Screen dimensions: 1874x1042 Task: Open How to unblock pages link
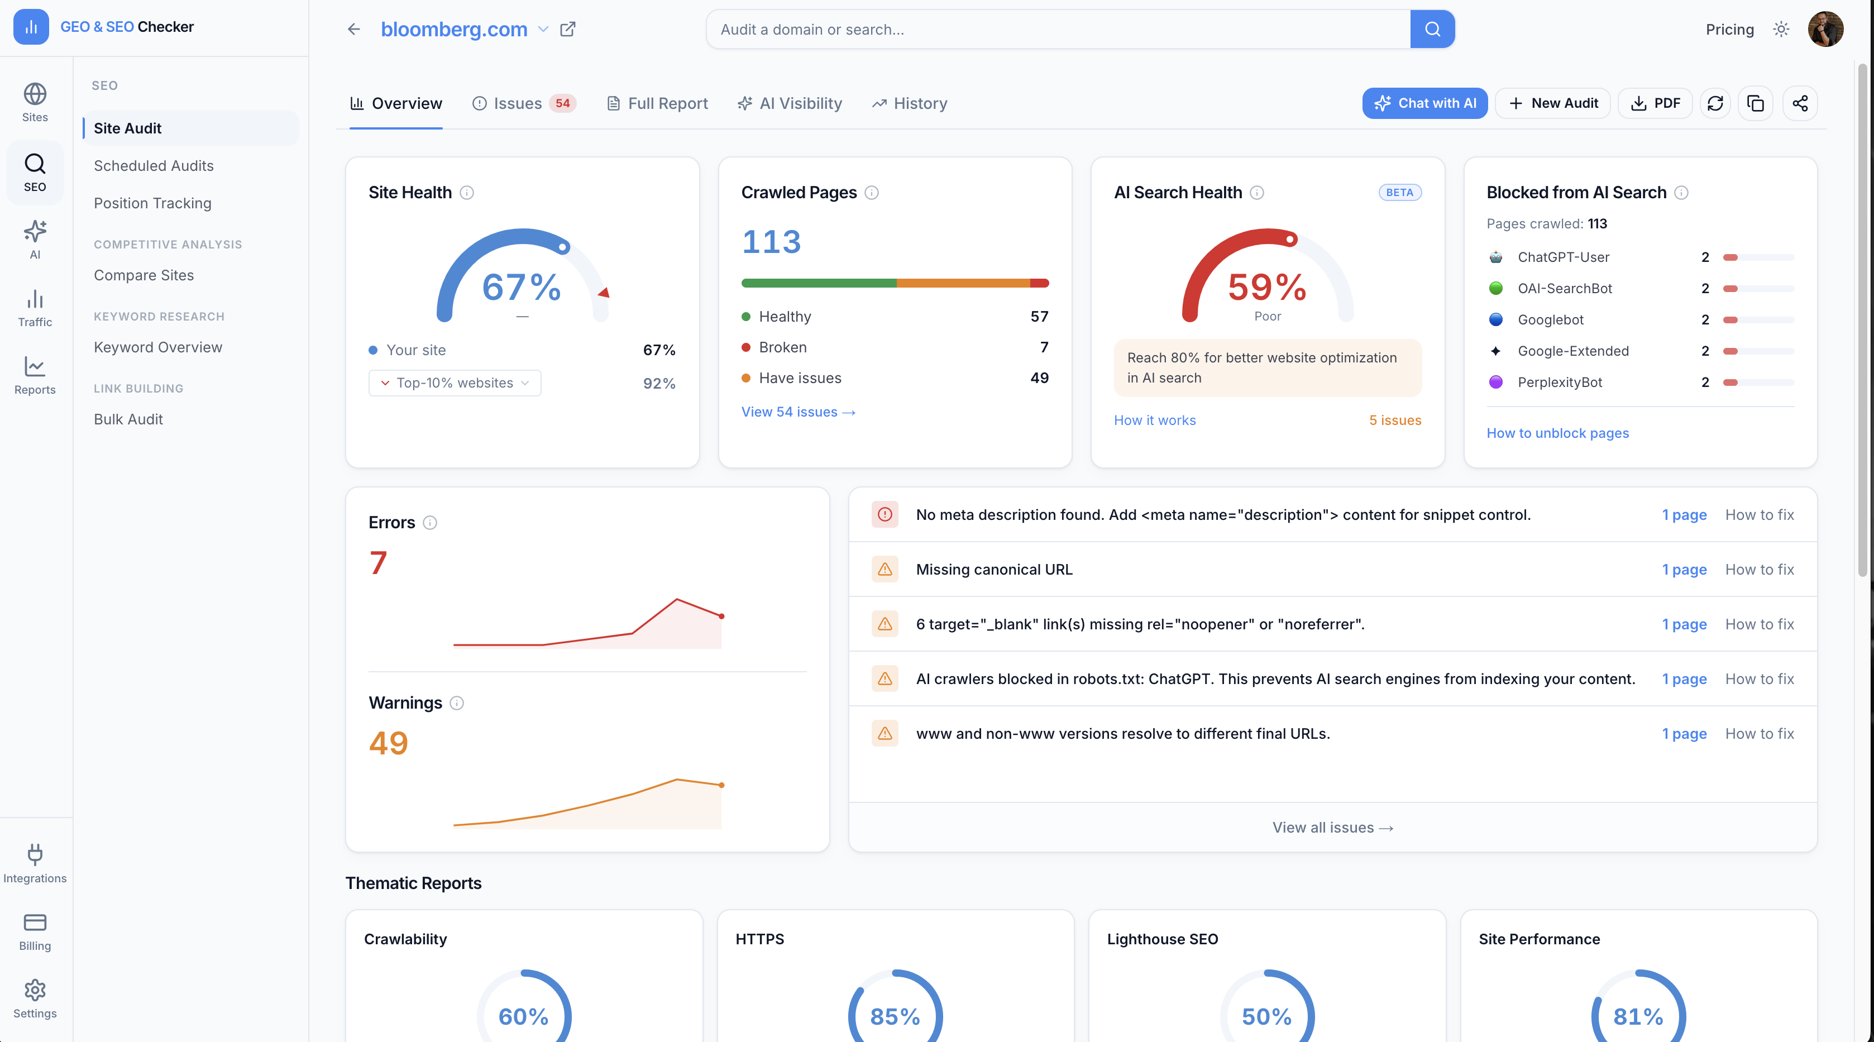pyautogui.click(x=1557, y=433)
